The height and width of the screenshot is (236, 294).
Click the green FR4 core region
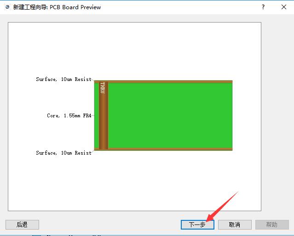[x=170, y=115]
